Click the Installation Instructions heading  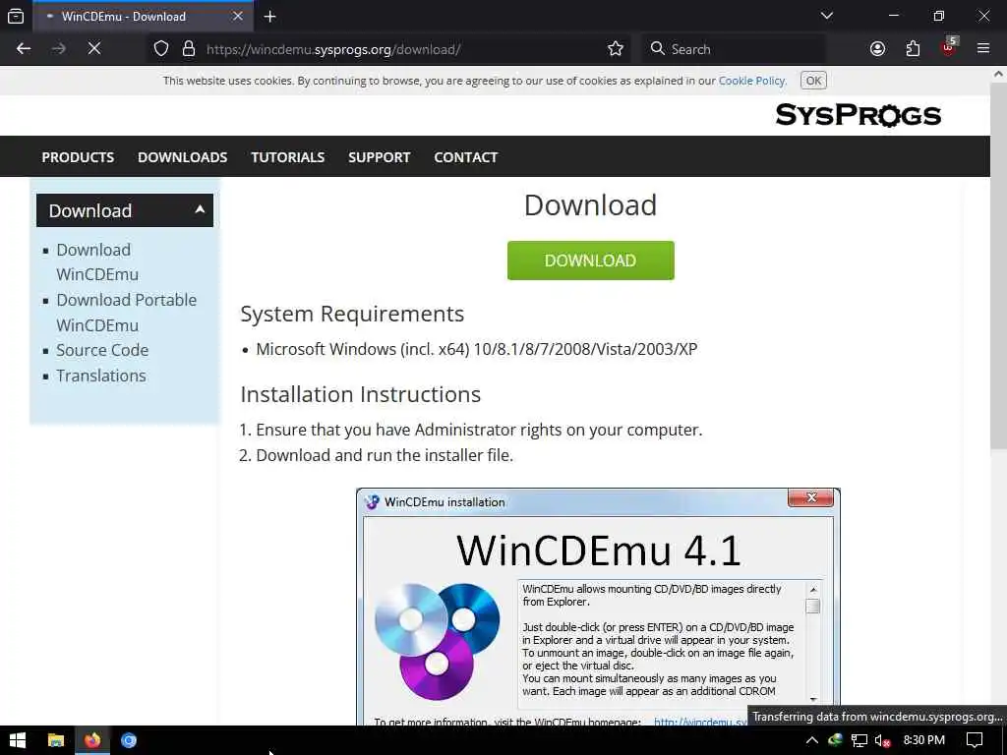(360, 394)
